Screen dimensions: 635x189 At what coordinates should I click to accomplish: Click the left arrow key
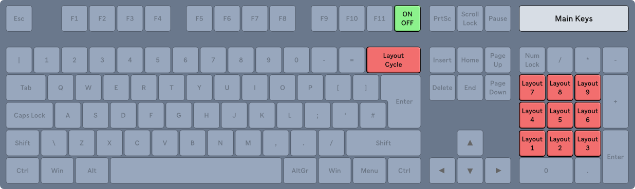(442, 171)
